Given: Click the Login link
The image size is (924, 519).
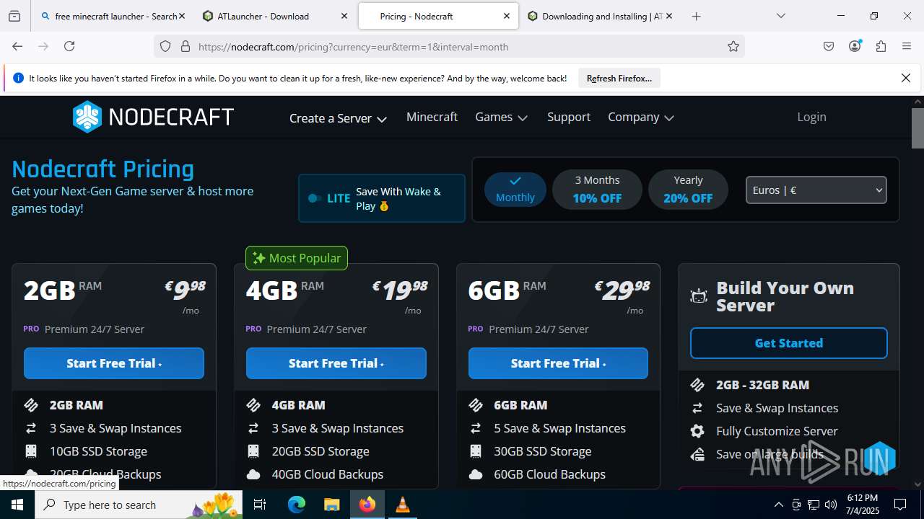Looking at the screenshot, I should click(811, 117).
